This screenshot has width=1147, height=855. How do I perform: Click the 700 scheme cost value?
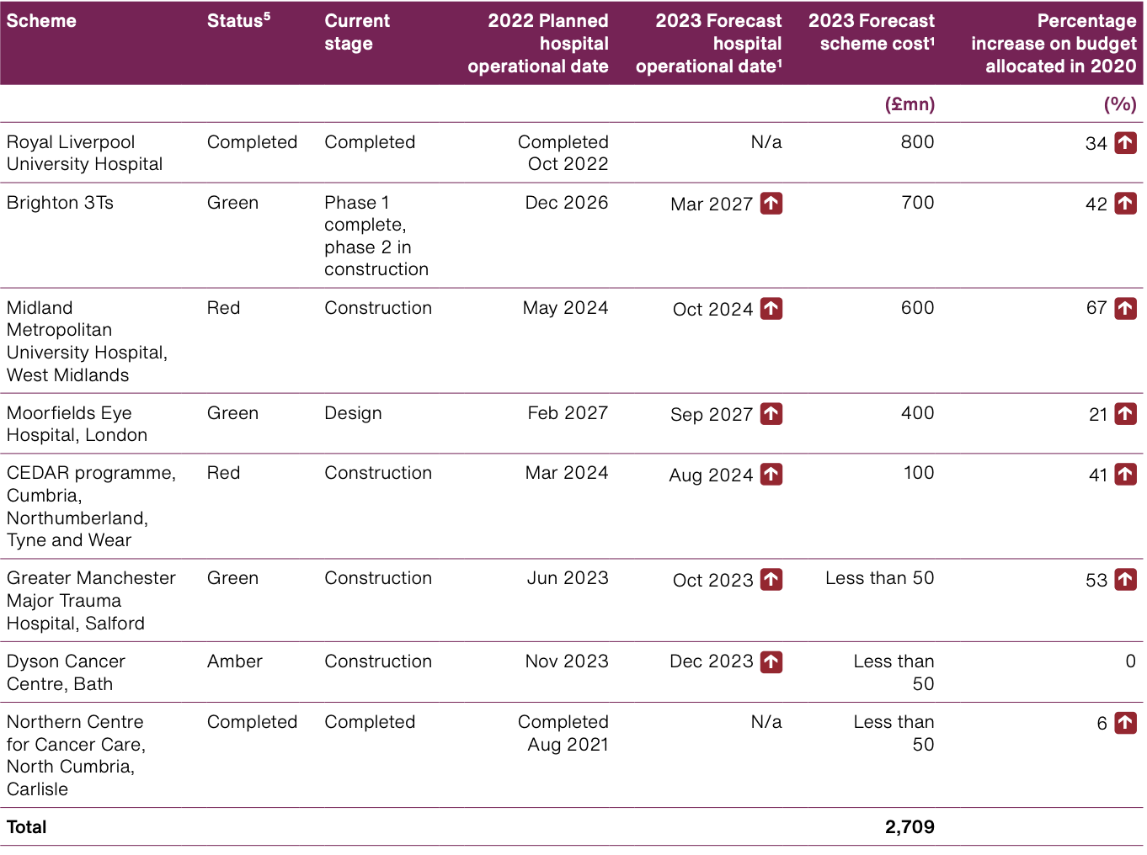point(917,203)
